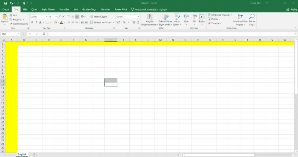Click the Paylaş share button
This screenshot has height=157, width=298.
pos(291,9)
